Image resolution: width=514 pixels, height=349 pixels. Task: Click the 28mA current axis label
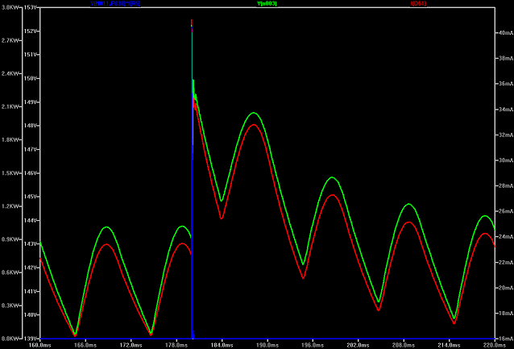pyautogui.click(x=502, y=185)
